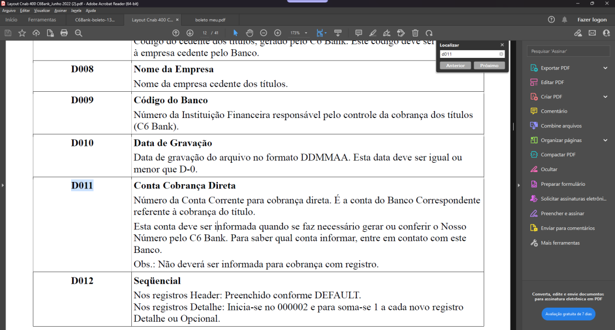
Task: Expand Exportar PDF chevron
Action: [x=605, y=68]
